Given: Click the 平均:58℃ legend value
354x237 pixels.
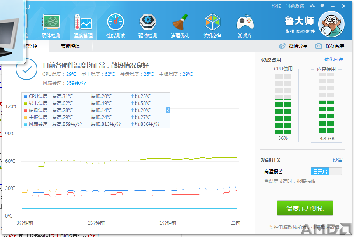Looking at the screenshot, I should pyautogui.click(x=140, y=103).
